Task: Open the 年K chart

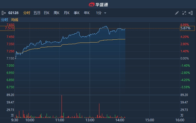Action: (x=87, y=13)
